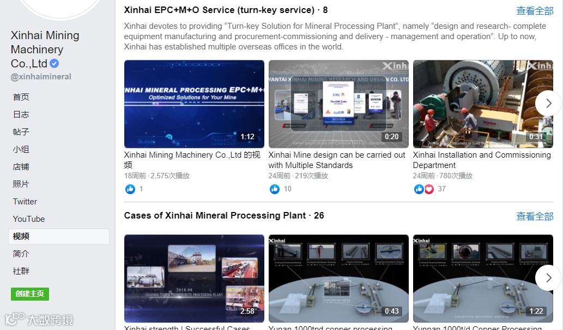Click the '18周前 · 2,575次播放' text
563x330 pixels.
tap(157, 176)
